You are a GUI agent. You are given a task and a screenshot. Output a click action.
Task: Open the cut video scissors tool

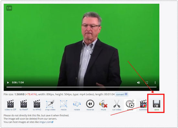tap(117, 105)
